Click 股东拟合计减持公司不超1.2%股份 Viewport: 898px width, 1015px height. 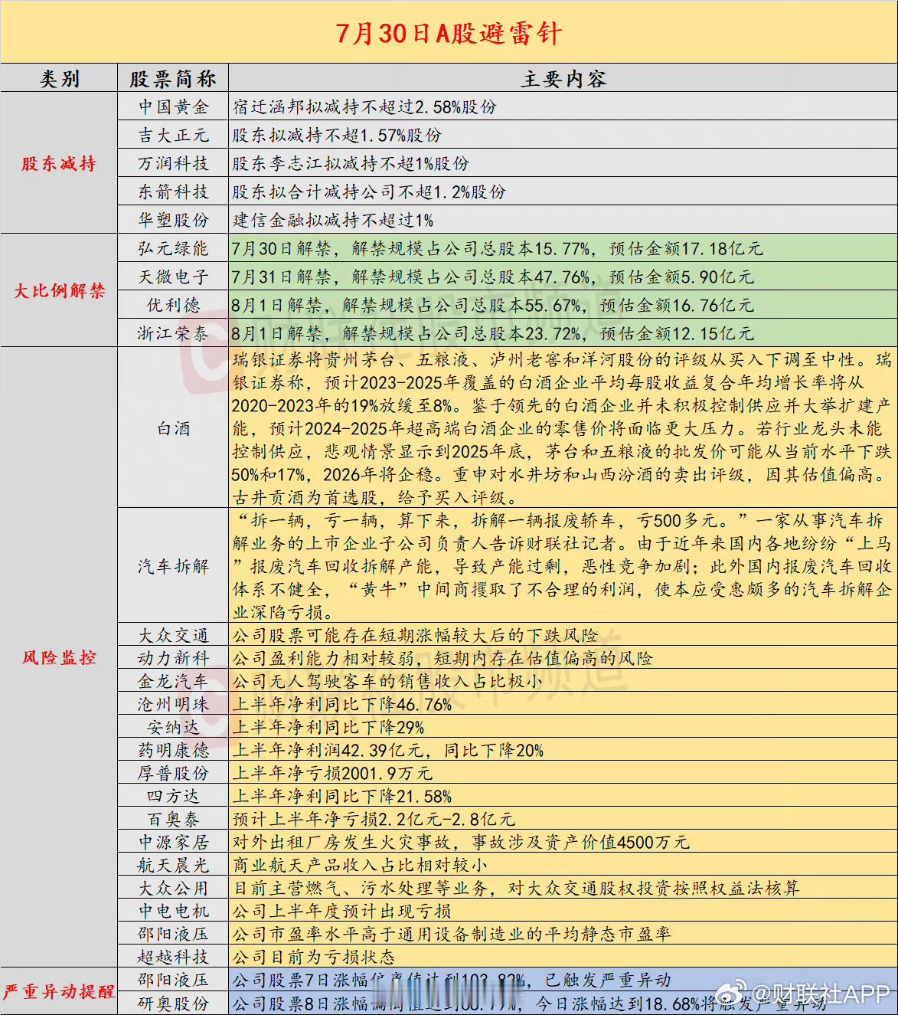369,192
